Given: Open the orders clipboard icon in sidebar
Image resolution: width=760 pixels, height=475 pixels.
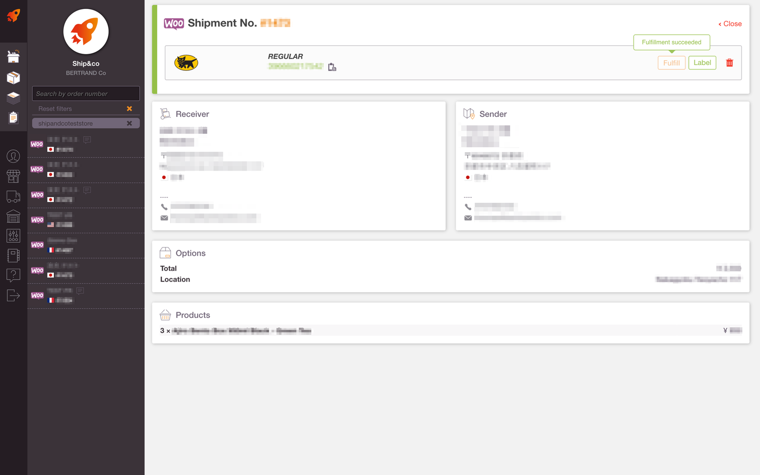Looking at the screenshot, I should click(x=13, y=117).
